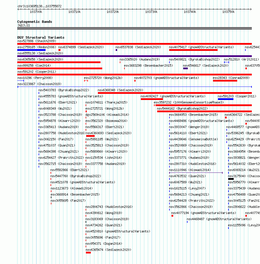Click the nsv4390612 (Wong2019) label

(x=104, y=213)
